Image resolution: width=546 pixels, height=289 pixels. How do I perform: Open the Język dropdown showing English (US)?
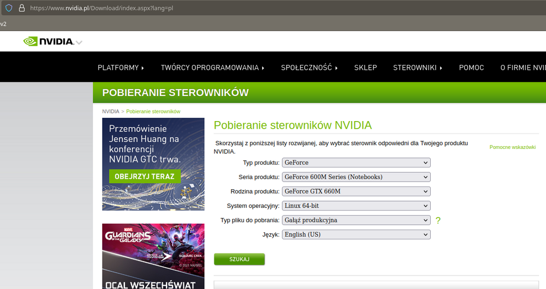(x=356, y=234)
